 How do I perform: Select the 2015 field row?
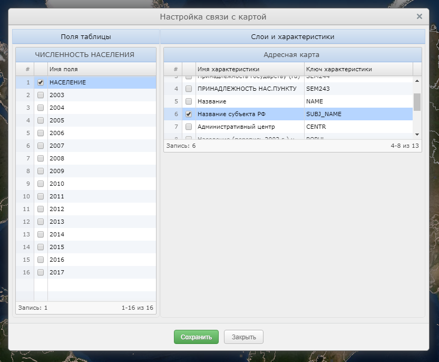(100, 247)
